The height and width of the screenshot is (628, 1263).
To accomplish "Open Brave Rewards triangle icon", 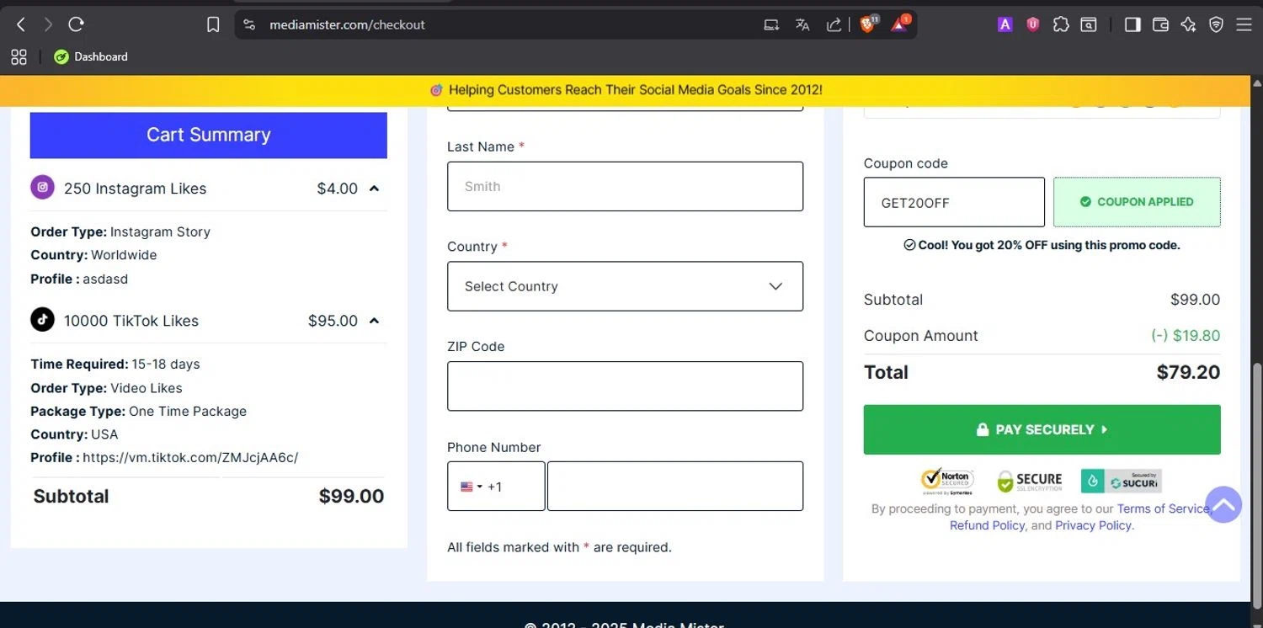I will click(899, 24).
